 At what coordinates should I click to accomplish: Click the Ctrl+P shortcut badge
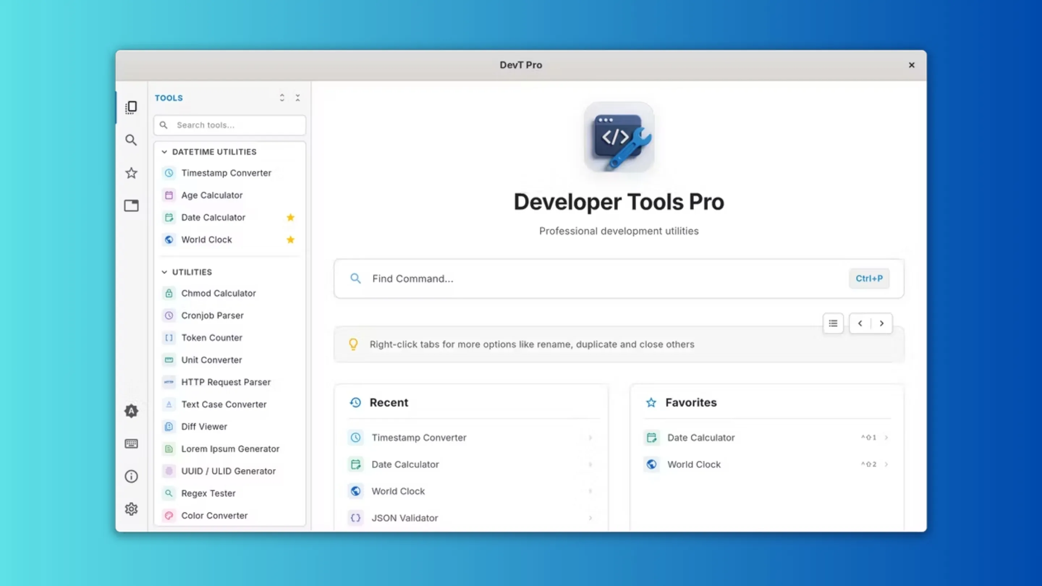tap(869, 279)
